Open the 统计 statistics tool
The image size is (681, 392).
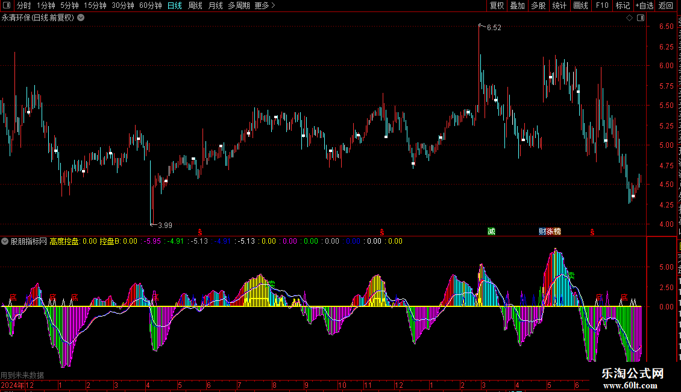(559, 5)
